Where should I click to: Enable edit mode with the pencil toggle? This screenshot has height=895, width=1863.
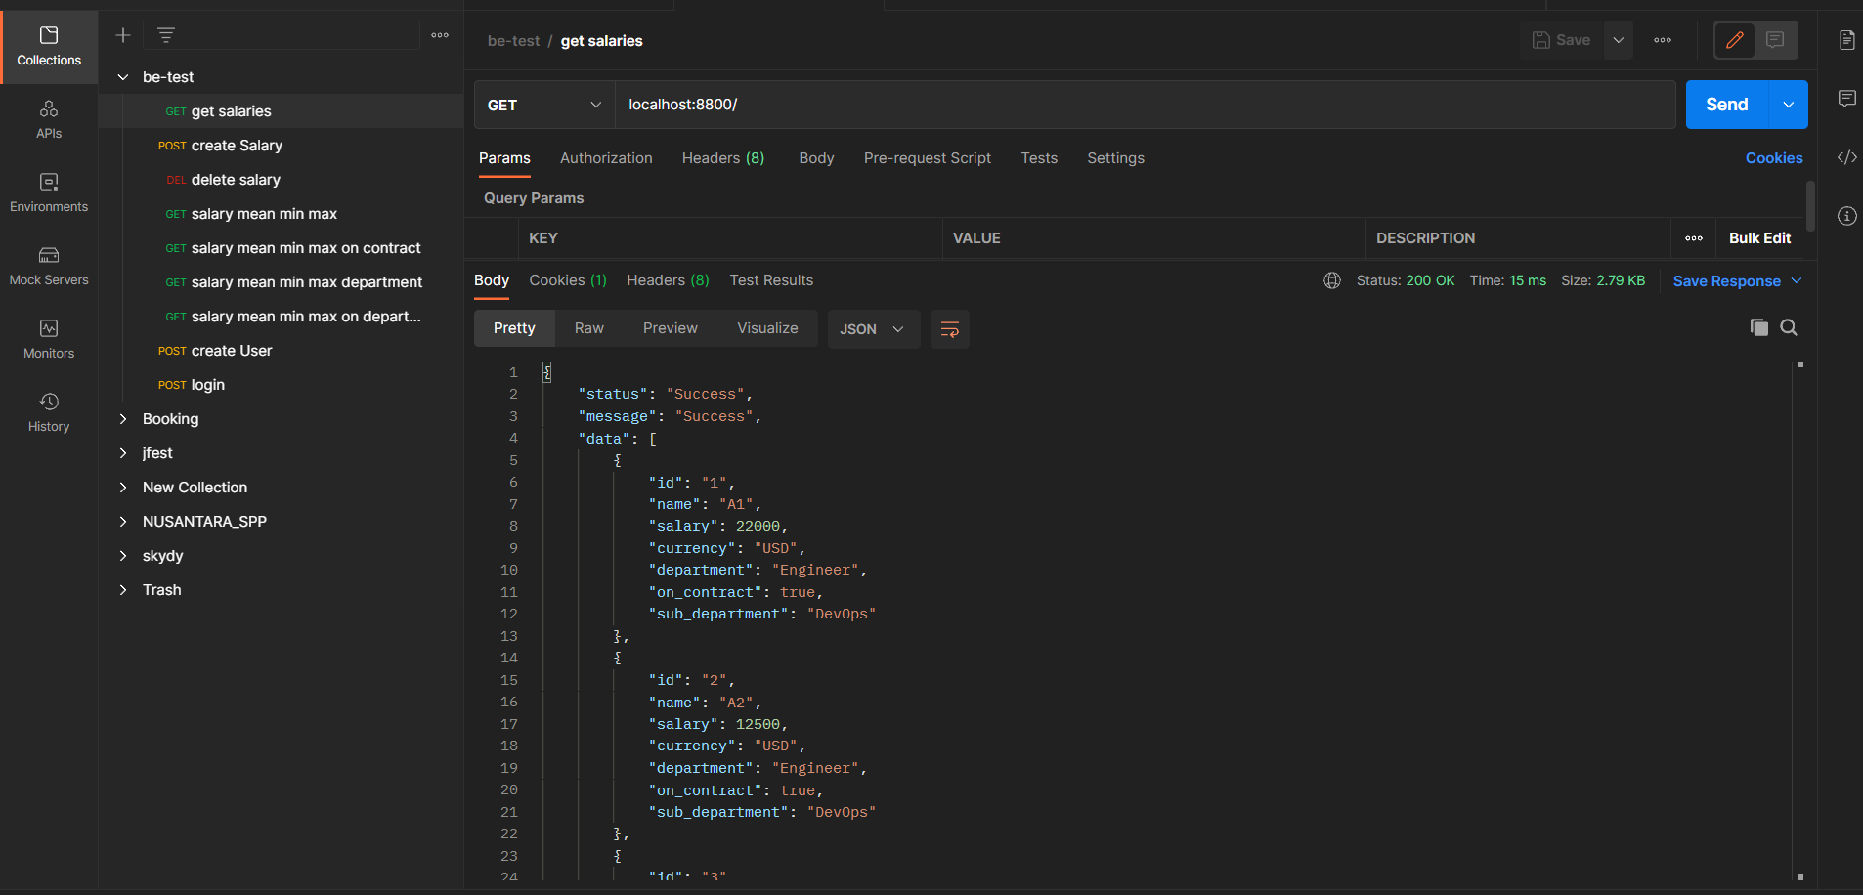point(1735,40)
